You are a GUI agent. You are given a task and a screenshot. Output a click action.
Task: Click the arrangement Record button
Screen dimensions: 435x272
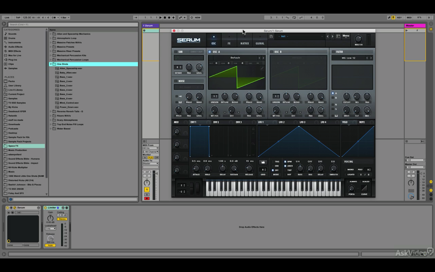click(169, 17)
